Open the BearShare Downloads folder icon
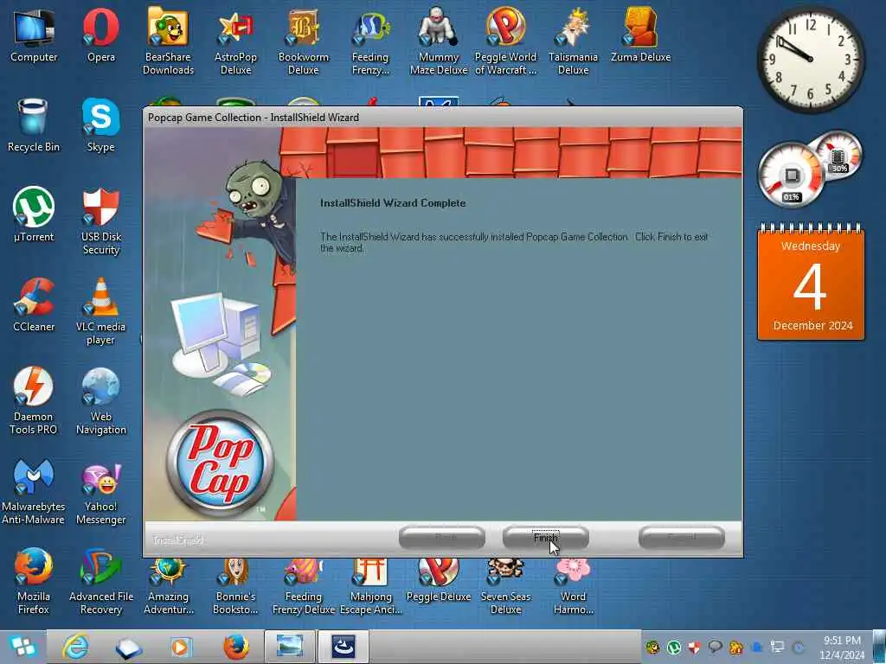 point(168,41)
